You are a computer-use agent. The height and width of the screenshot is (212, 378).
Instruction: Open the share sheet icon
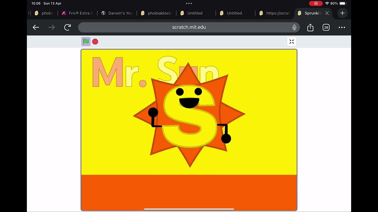click(310, 27)
